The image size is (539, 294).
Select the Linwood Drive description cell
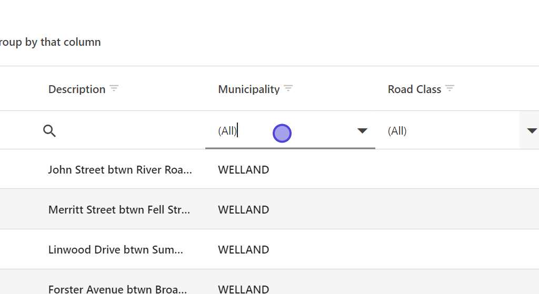[x=116, y=250]
